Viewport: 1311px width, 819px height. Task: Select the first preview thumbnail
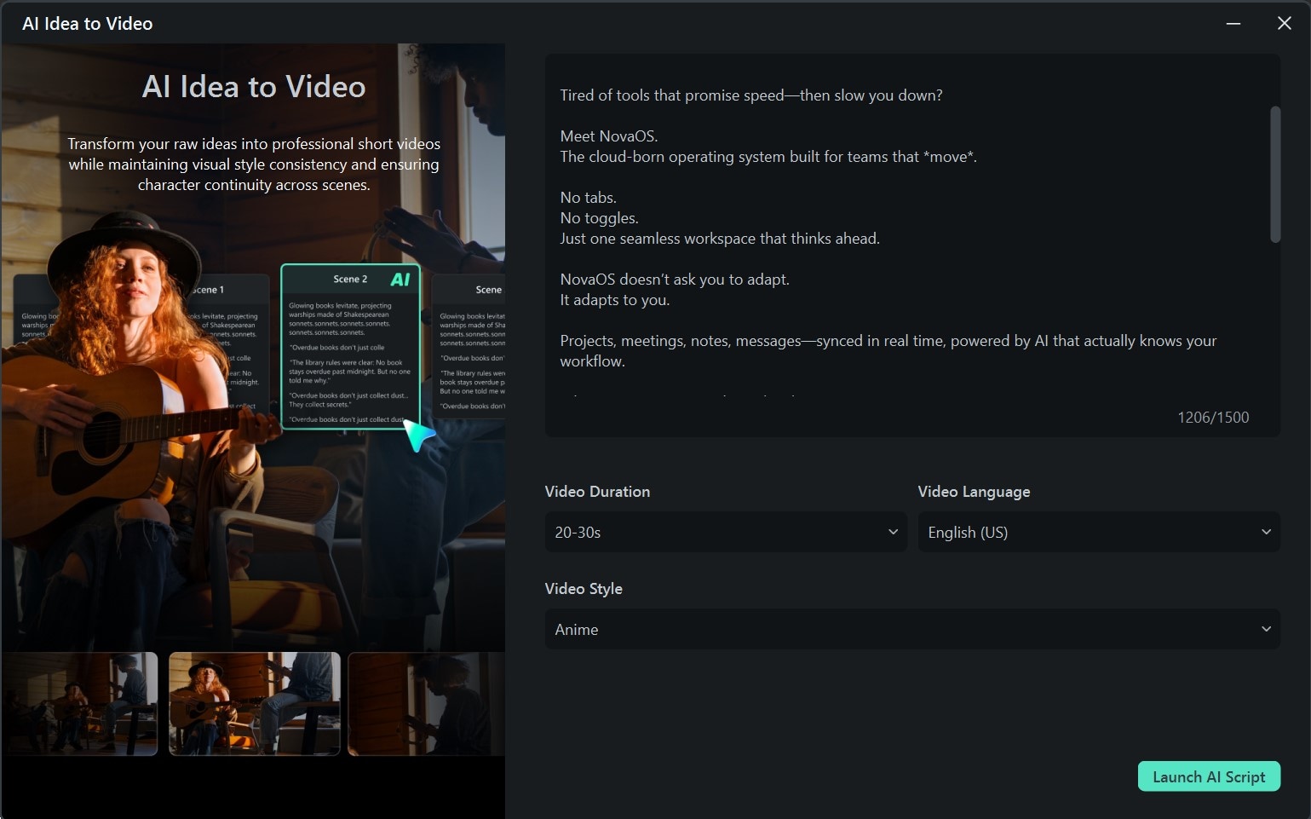(80, 704)
